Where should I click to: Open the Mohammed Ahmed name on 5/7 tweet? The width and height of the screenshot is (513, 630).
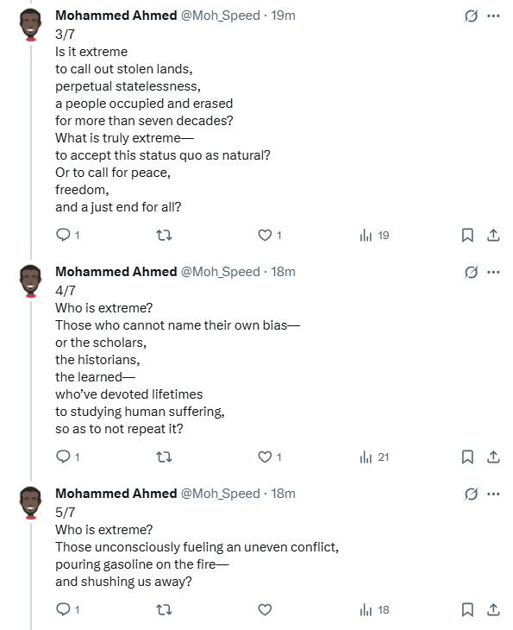click(x=116, y=494)
